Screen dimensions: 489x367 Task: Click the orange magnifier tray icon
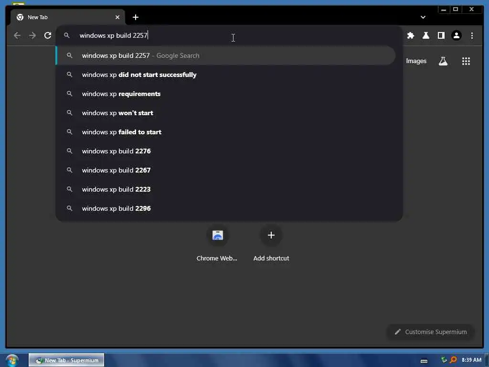pos(454,360)
